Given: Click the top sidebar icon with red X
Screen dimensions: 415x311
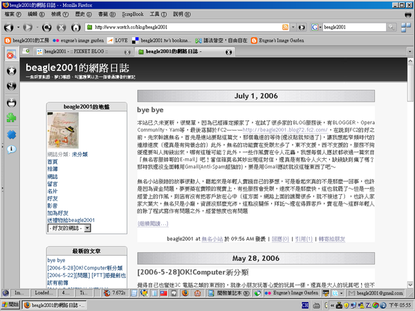Looking at the screenshot, I should (x=11, y=54).
